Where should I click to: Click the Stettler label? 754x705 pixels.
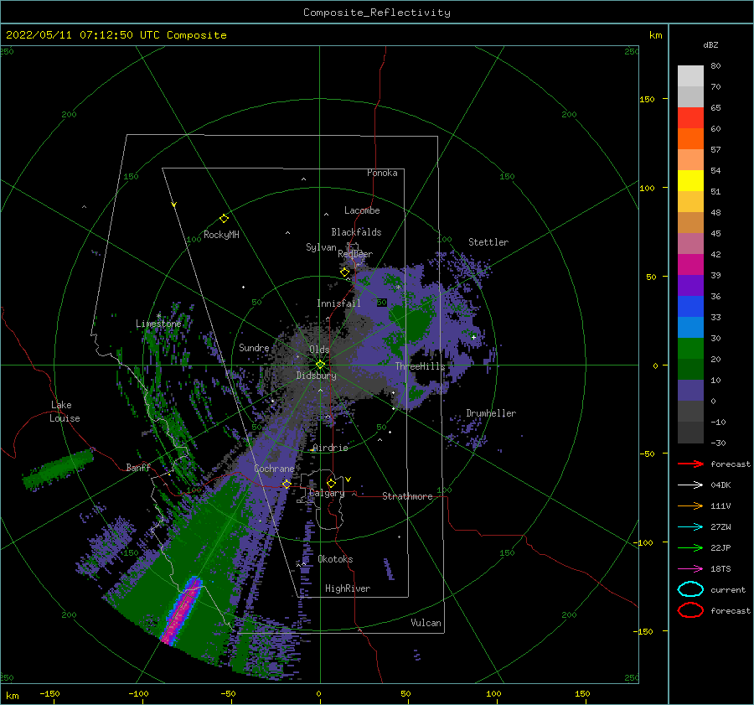[488, 242]
